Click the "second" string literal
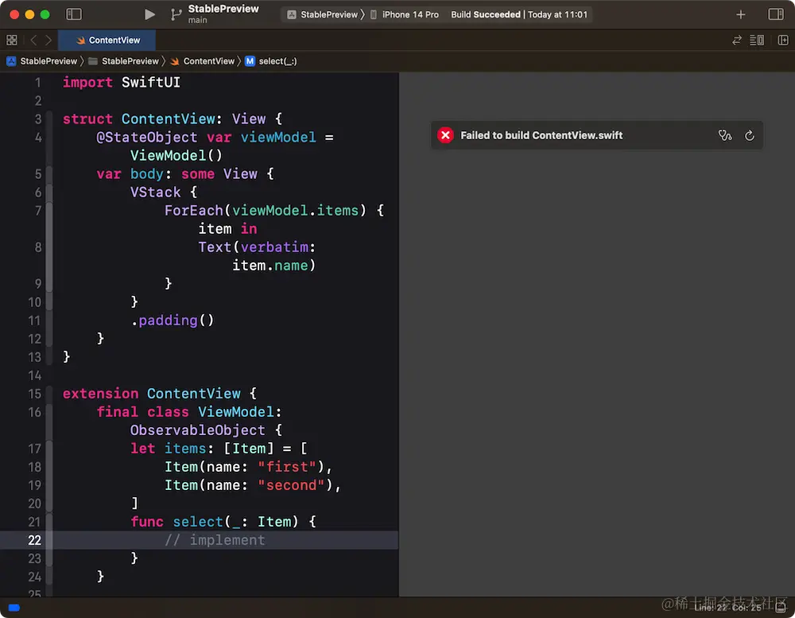The height and width of the screenshot is (618, 795). click(x=291, y=485)
